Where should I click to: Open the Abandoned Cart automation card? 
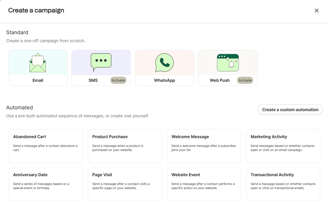pyautogui.click(x=45, y=146)
